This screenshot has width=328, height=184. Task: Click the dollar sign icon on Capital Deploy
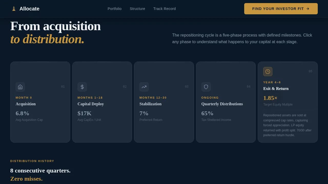click(x=82, y=87)
